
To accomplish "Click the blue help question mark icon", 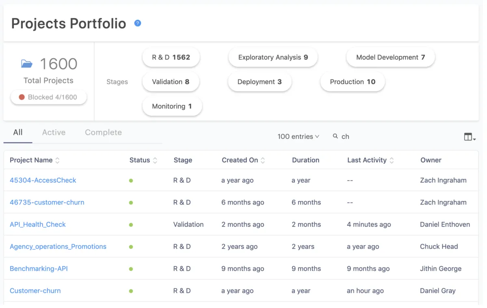I will [x=138, y=23].
